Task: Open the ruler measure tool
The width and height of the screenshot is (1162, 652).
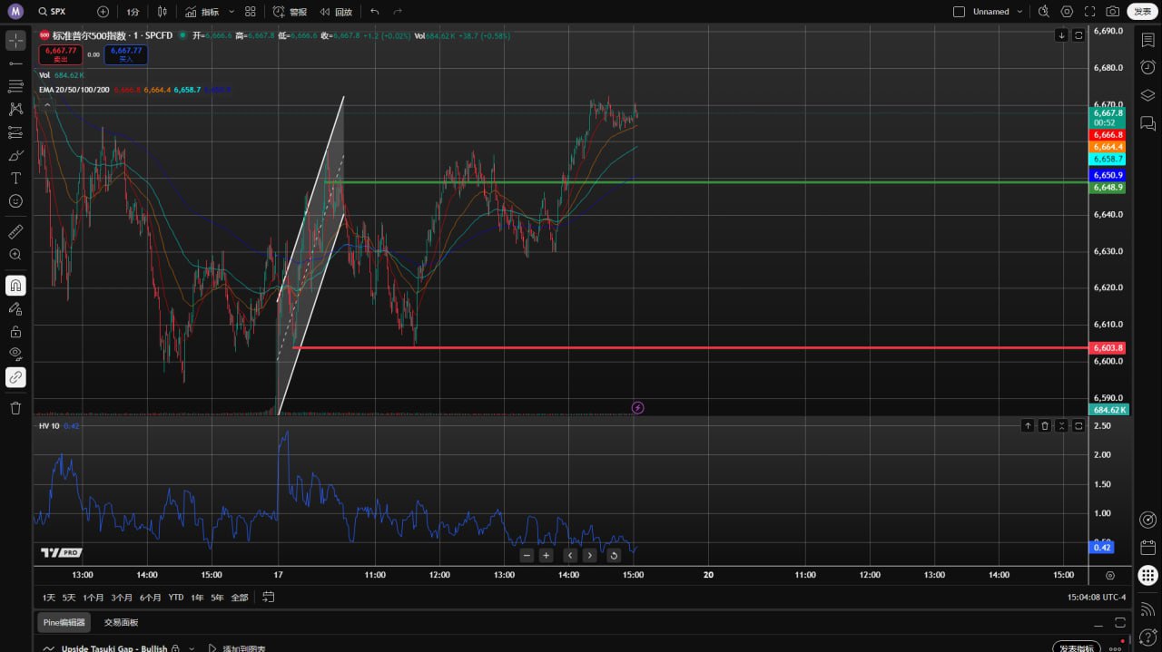Action: click(x=15, y=232)
